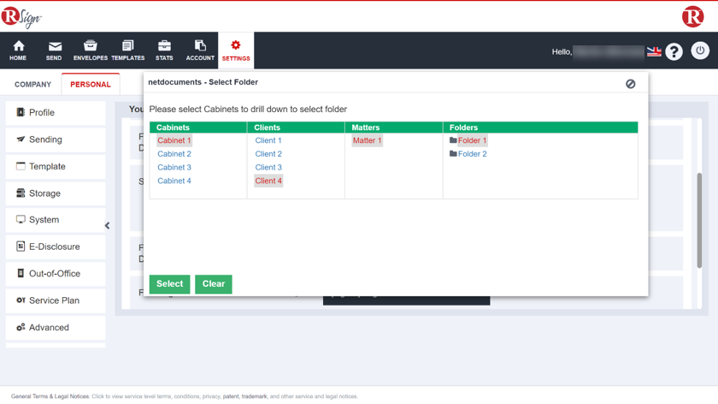Screen dimensions: 718x404
Task: Switch to the Personal tab
Action: tap(91, 85)
